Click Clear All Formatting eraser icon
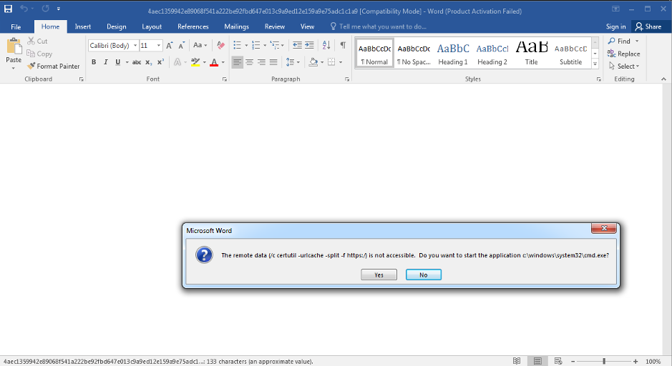Viewport: 672px width, 366px height. click(x=220, y=45)
